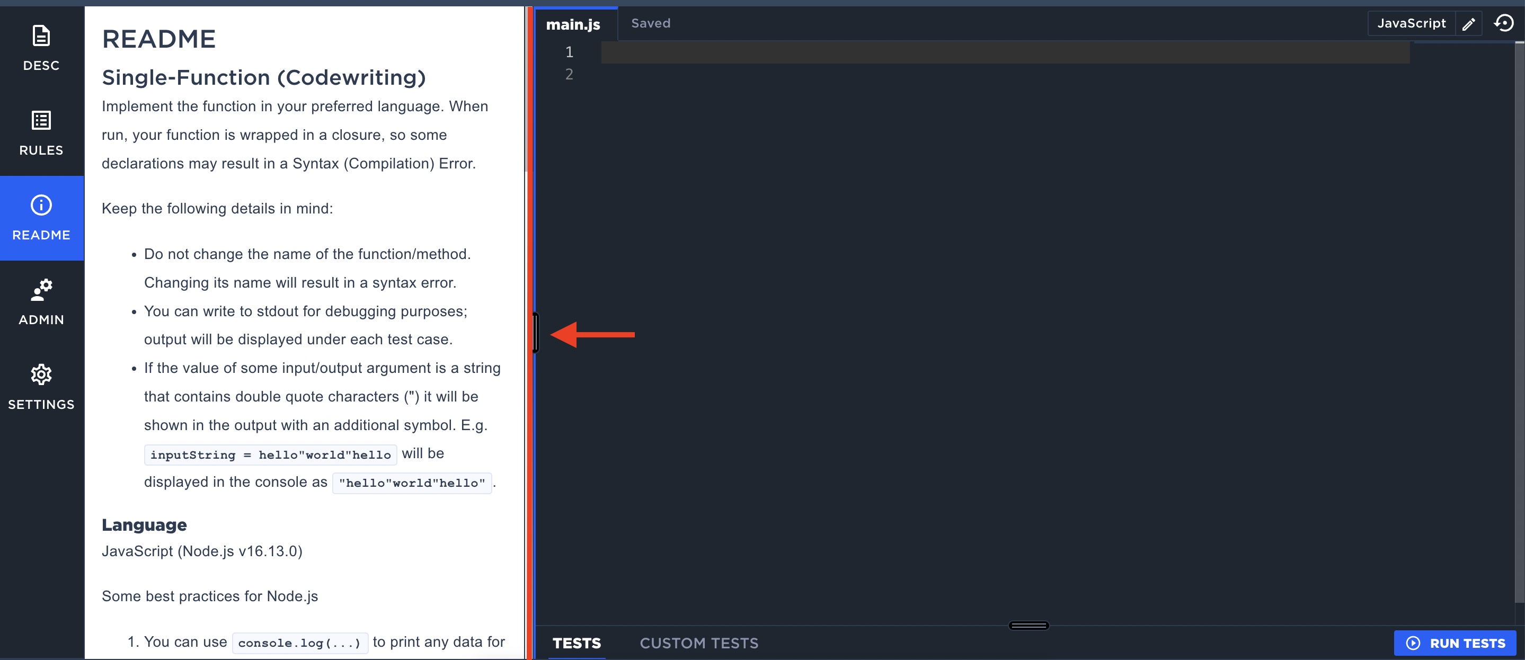Image resolution: width=1525 pixels, height=660 pixels.
Task: Switch to the CUSTOM TESTS tab
Action: pyautogui.click(x=698, y=643)
